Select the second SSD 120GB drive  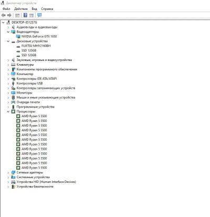[x=29, y=55]
